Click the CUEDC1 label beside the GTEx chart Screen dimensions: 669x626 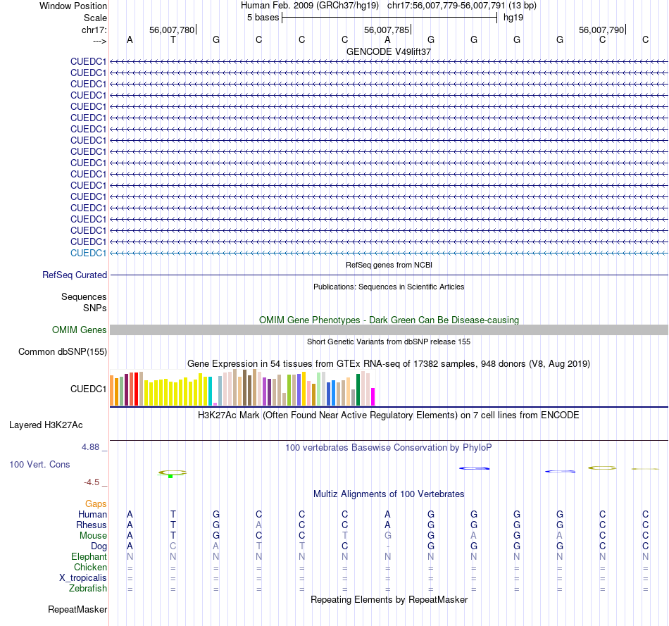[x=88, y=389]
